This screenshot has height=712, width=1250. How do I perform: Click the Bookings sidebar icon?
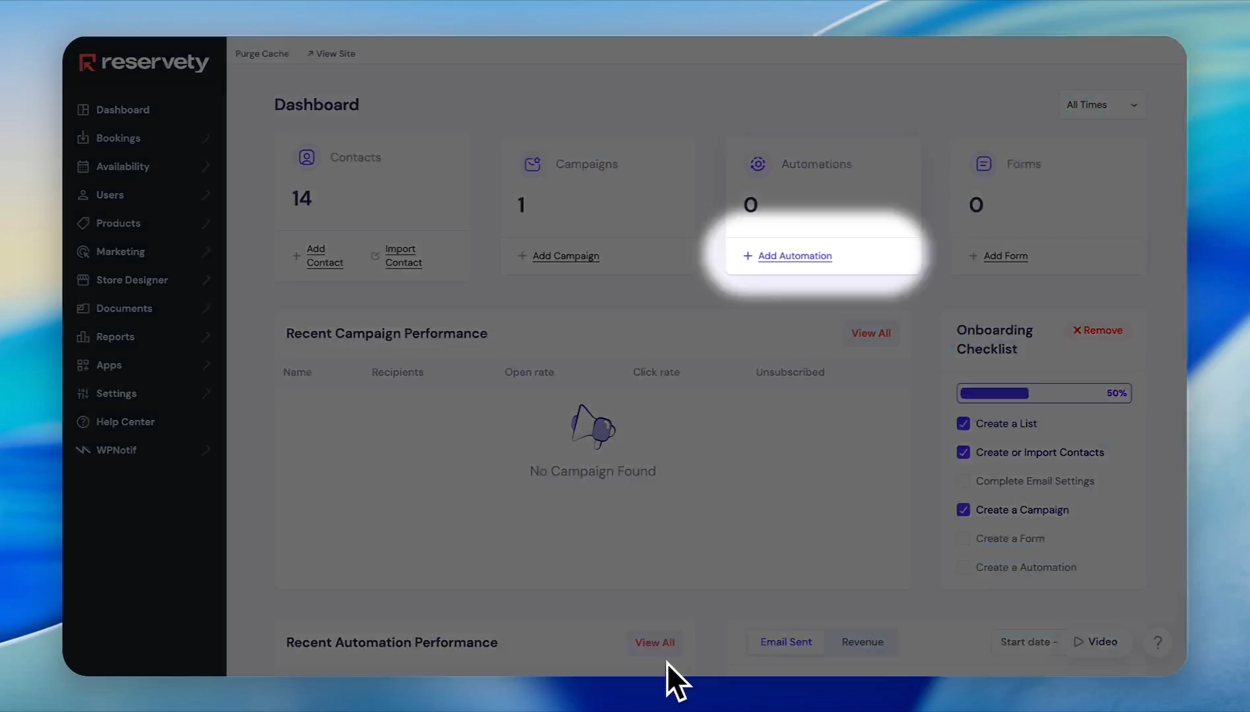tap(82, 138)
